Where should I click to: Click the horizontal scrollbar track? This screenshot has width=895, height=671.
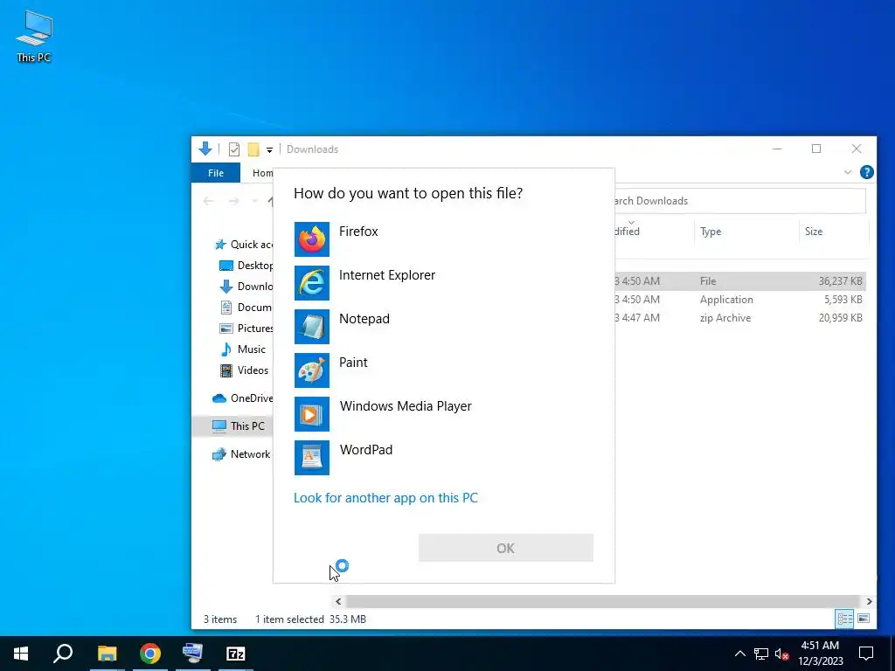(x=603, y=601)
